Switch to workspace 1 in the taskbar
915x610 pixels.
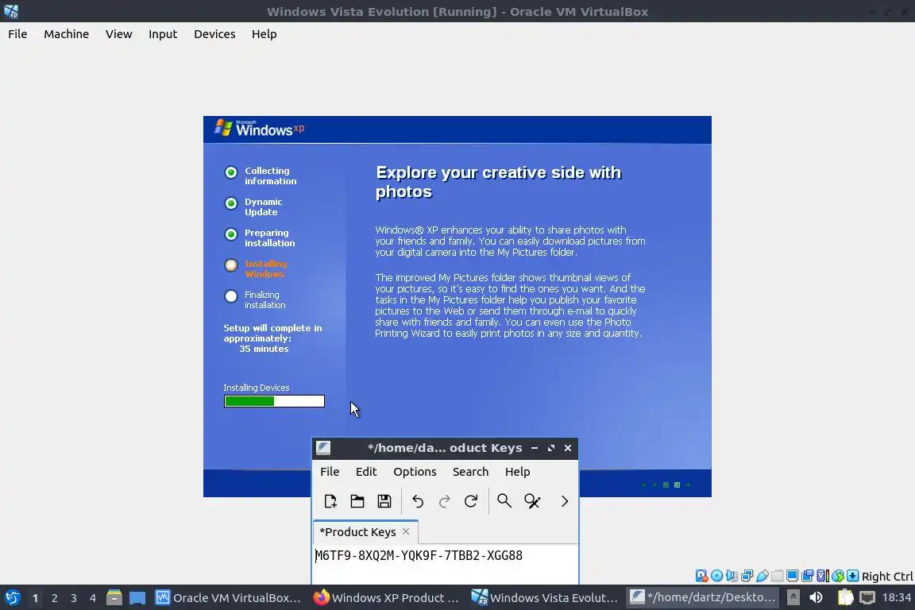(x=36, y=598)
